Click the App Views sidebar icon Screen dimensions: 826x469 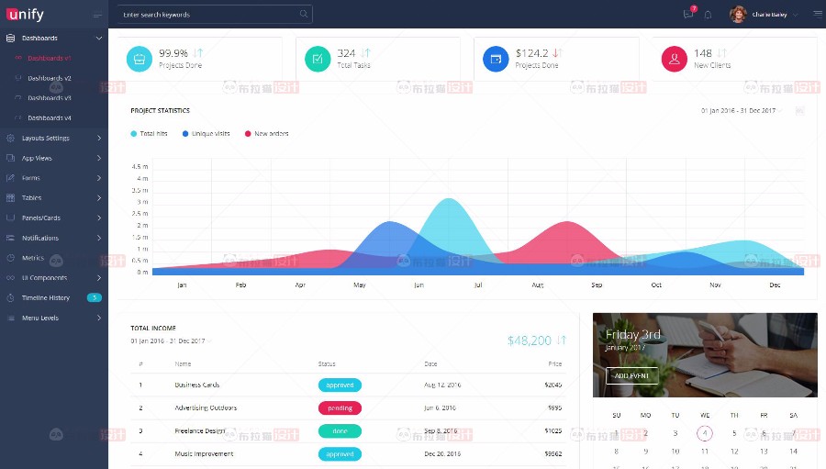10,158
